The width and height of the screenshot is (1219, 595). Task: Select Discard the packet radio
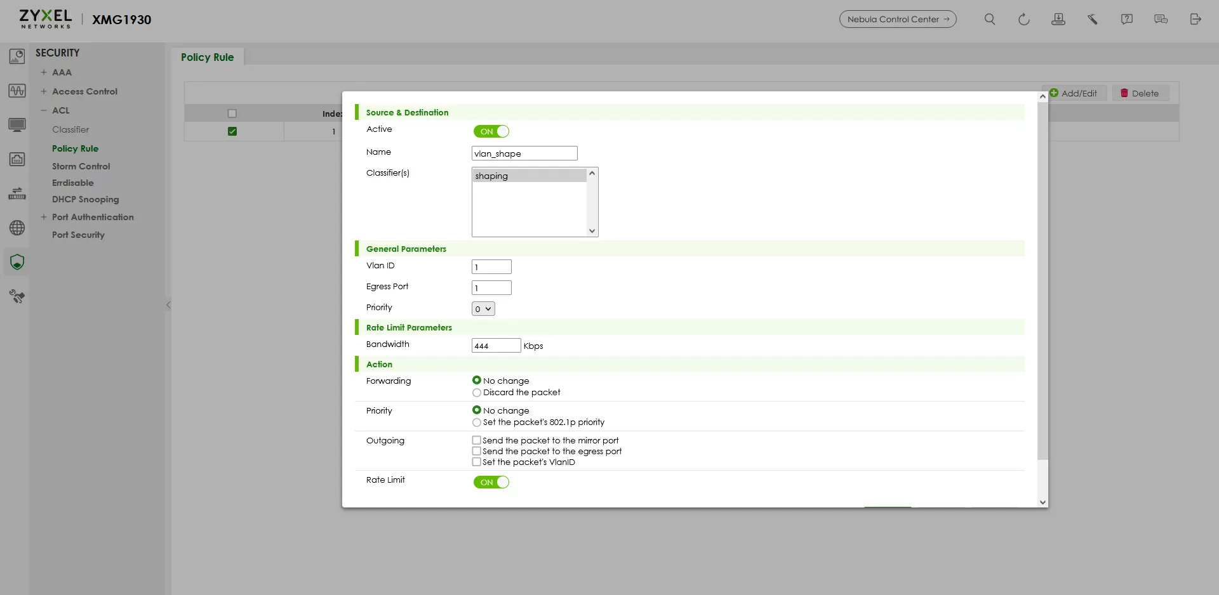[x=476, y=393]
